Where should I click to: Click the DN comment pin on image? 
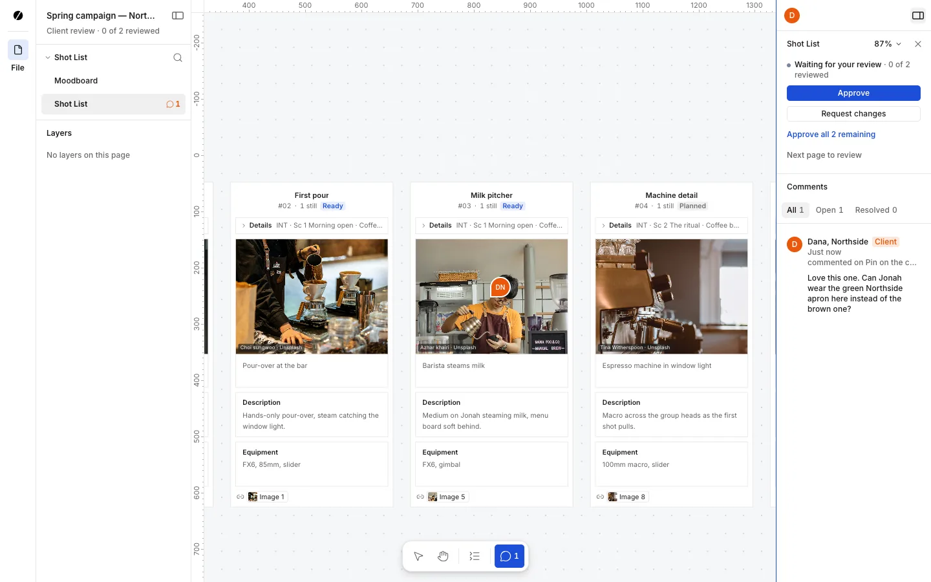tap(500, 287)
